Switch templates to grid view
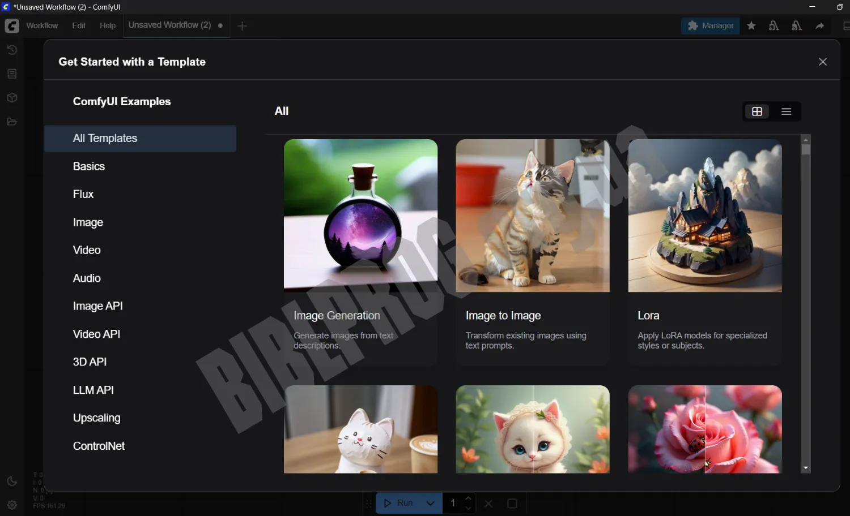850x516 pixels. pos(757,111)
